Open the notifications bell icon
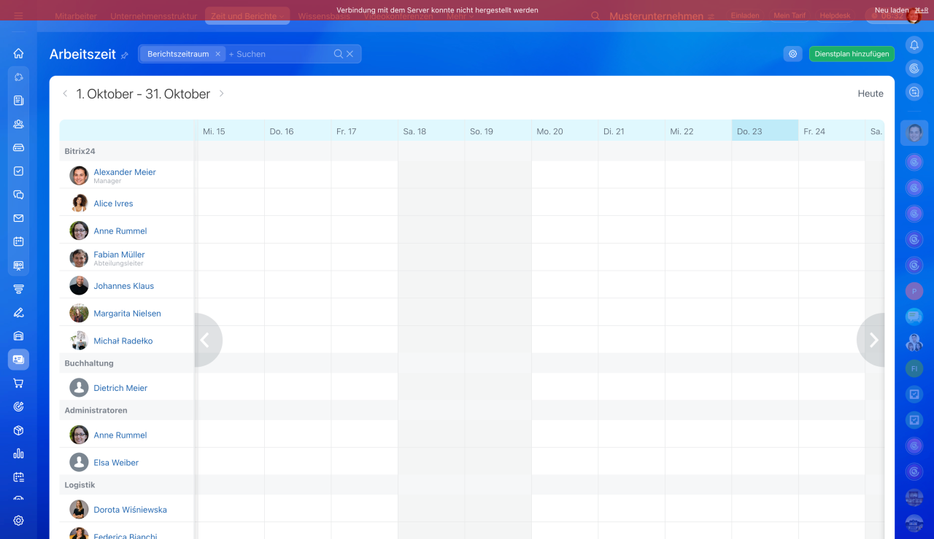This screenshot has width=934, height=539. [x=914, y=45]
